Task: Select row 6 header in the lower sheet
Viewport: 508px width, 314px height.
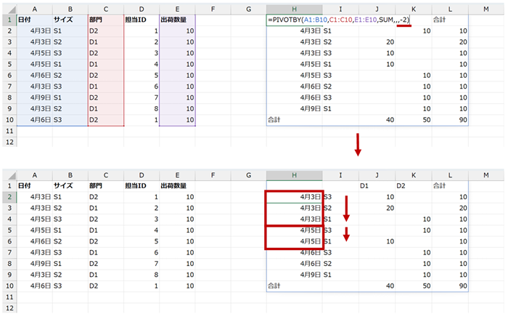Action: coord(9,241)
